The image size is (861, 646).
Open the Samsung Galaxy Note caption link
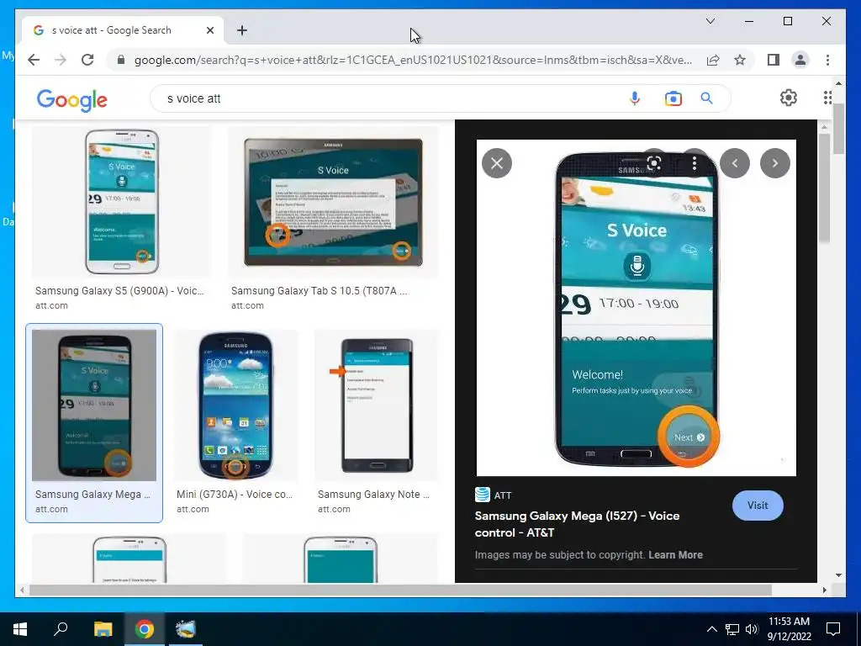coord(373,495)
